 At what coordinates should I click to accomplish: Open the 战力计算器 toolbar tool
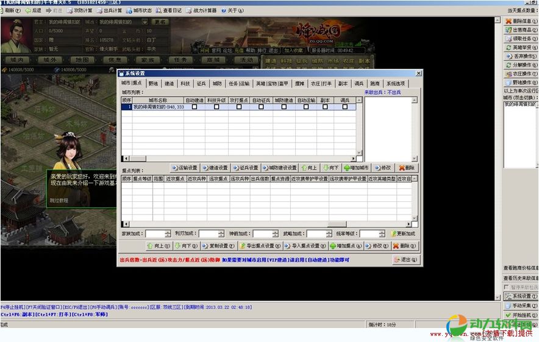coord(201,10)
